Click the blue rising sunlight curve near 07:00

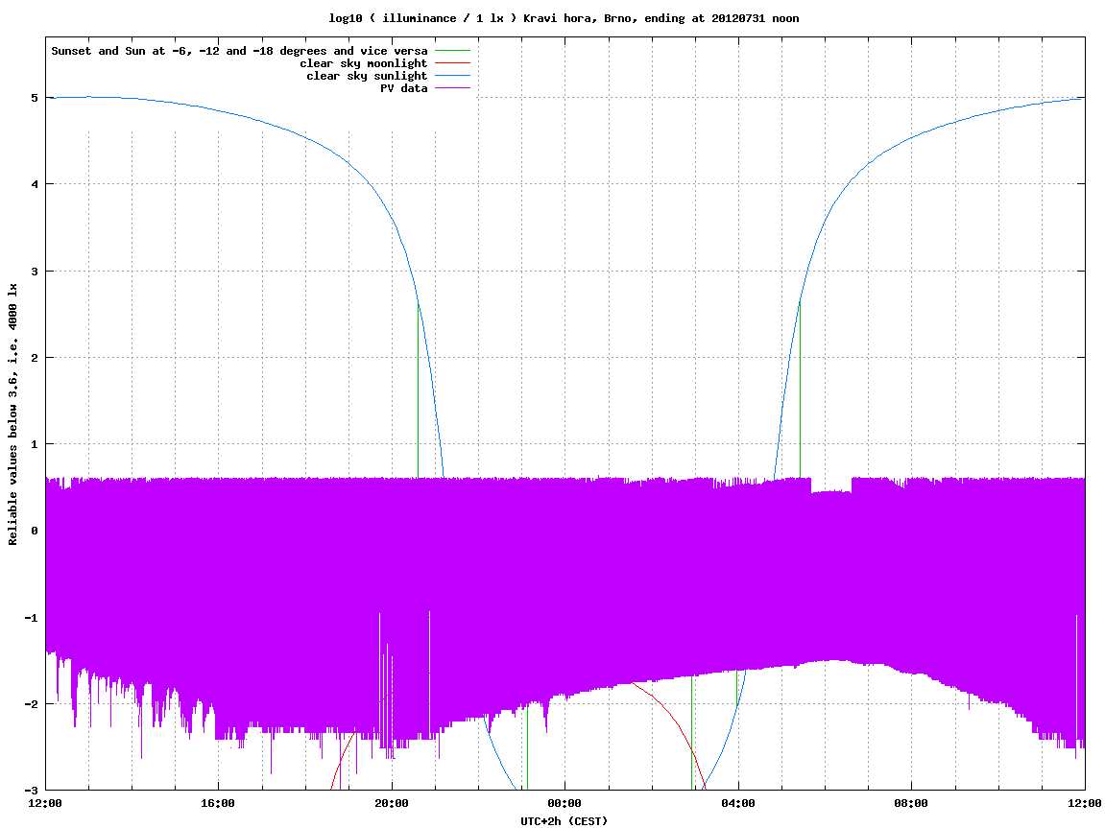(868, 163)
